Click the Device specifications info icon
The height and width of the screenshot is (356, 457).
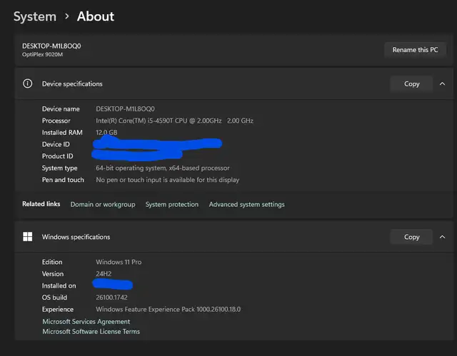coord(28,84)
